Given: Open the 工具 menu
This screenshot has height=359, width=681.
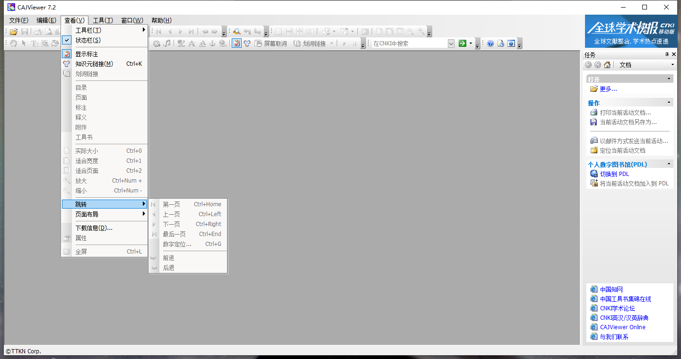Looking at the screenshot, I should click(103, 20).
